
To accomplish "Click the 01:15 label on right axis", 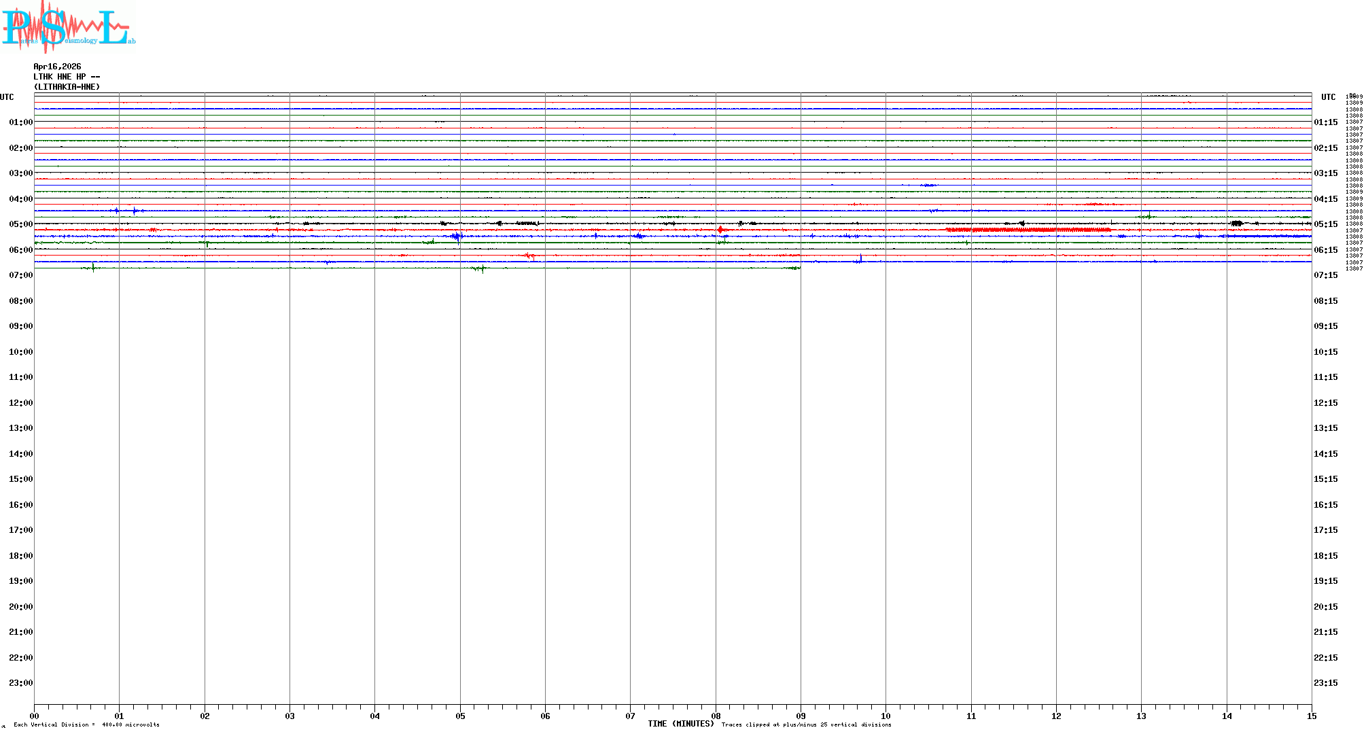I will tap(1325, 122).
